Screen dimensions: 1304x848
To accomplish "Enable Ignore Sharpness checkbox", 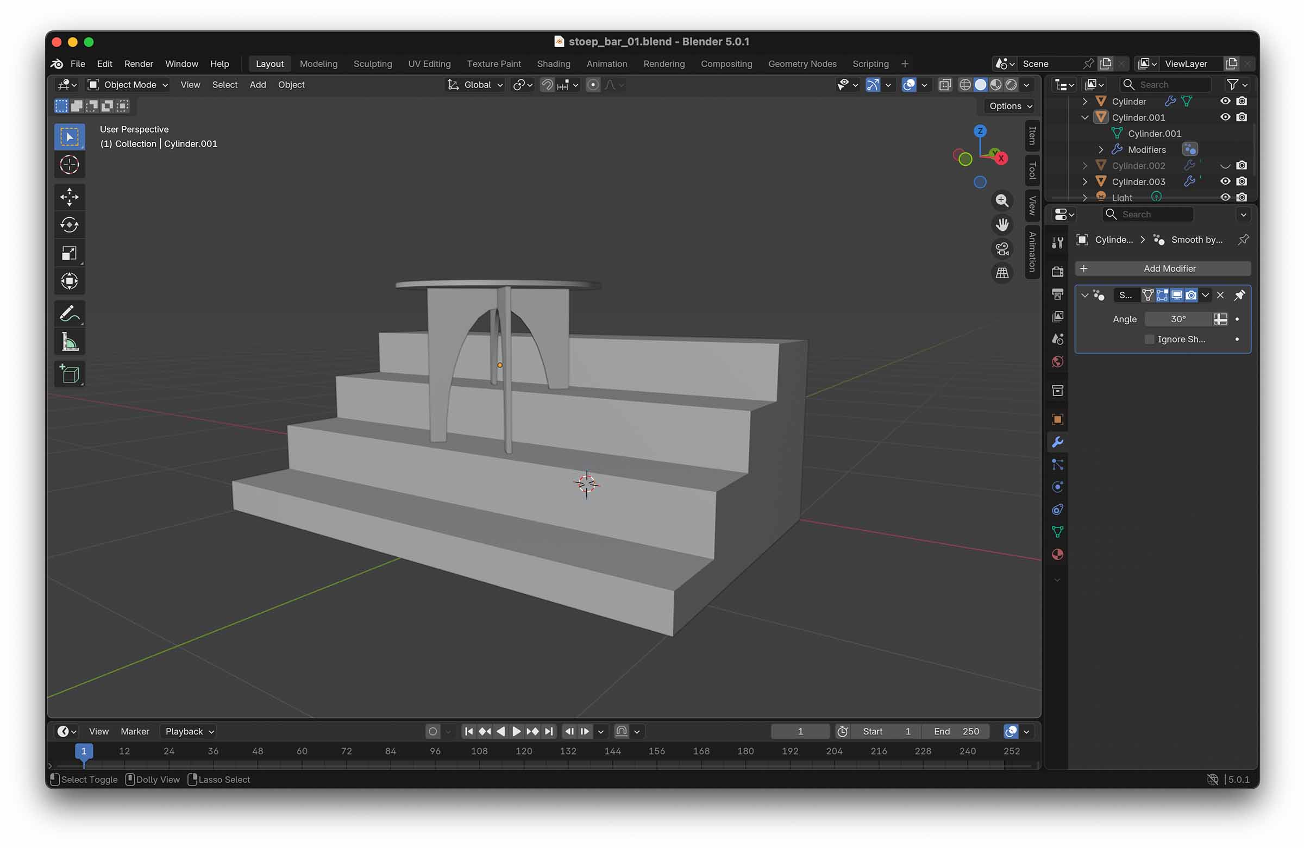I will [x=1150, y=339].
